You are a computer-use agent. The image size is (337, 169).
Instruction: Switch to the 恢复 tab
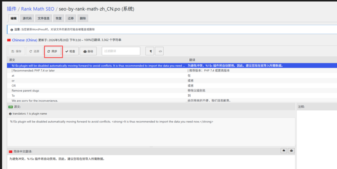[x=59, y=18]
